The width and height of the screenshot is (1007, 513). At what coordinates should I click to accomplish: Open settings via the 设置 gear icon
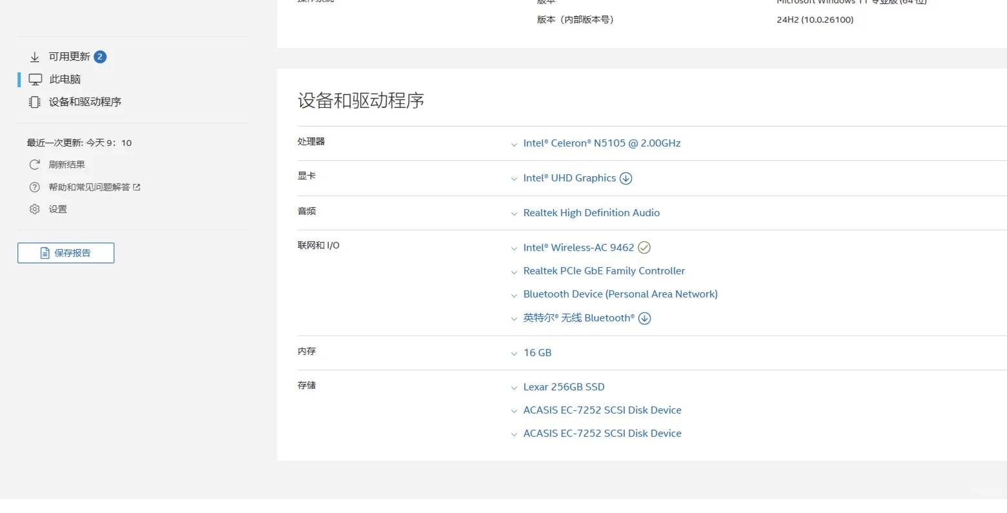pos(34,208)
